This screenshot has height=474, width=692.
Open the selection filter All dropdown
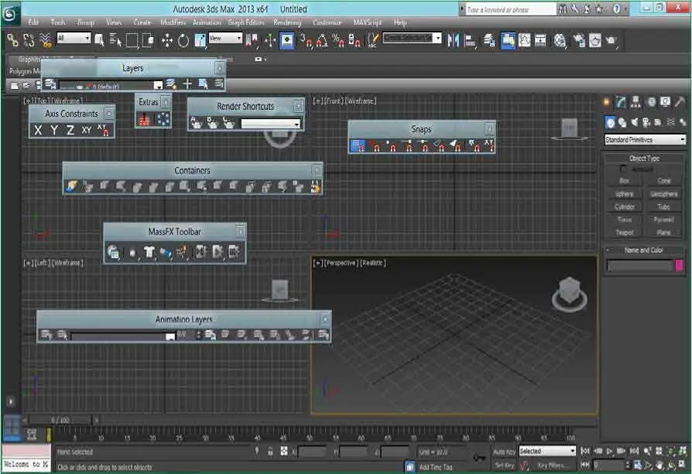click(74, 39)
